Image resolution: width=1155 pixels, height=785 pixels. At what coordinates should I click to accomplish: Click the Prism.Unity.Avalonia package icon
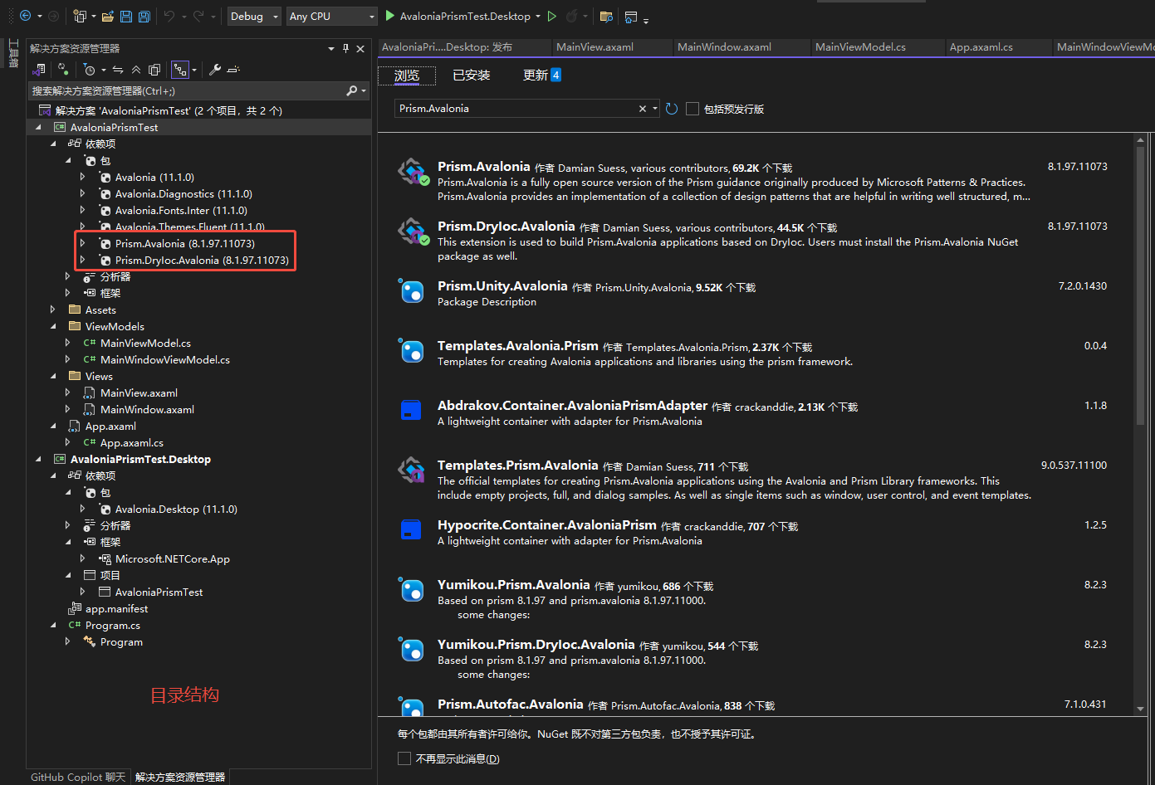tap(413, 290)
